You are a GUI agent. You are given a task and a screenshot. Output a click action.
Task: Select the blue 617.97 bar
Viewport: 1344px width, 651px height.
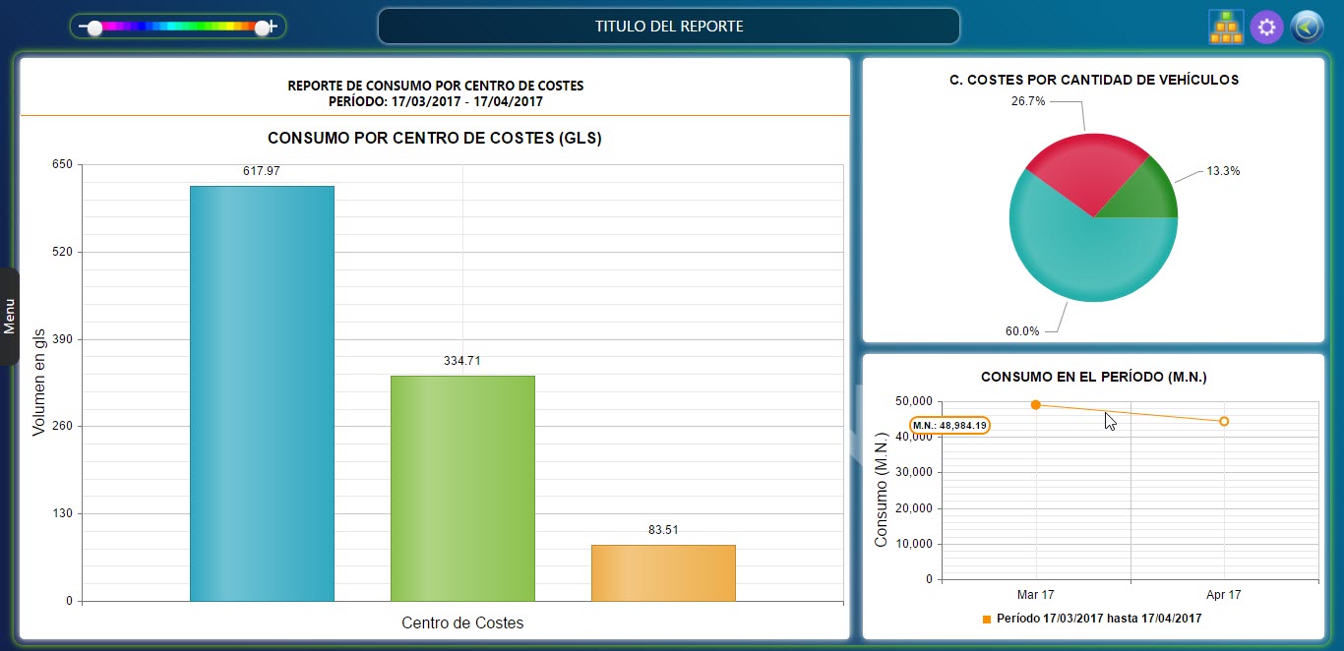pos(262,393)
